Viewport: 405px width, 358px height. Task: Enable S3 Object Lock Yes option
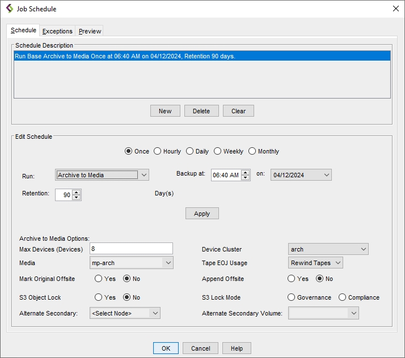pos(99,297)
